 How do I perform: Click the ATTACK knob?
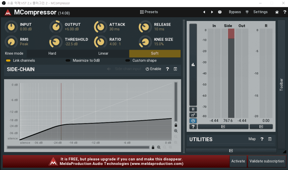point(101,27)
